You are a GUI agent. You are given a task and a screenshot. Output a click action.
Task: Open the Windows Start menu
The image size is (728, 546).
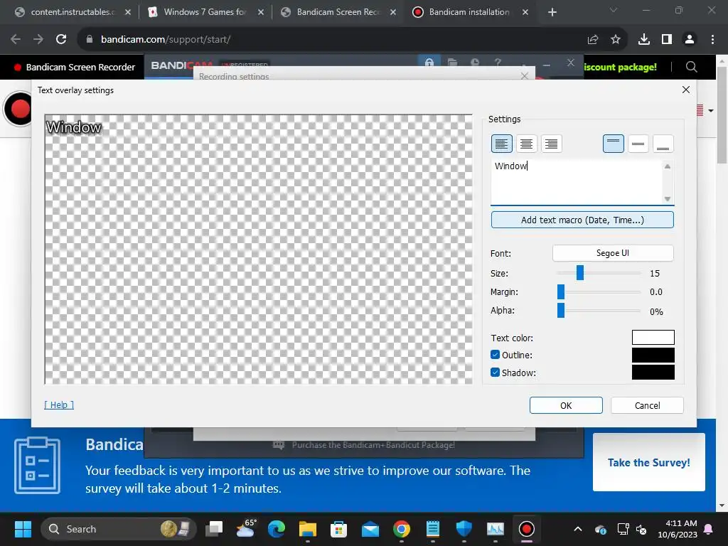click(23, 529)
